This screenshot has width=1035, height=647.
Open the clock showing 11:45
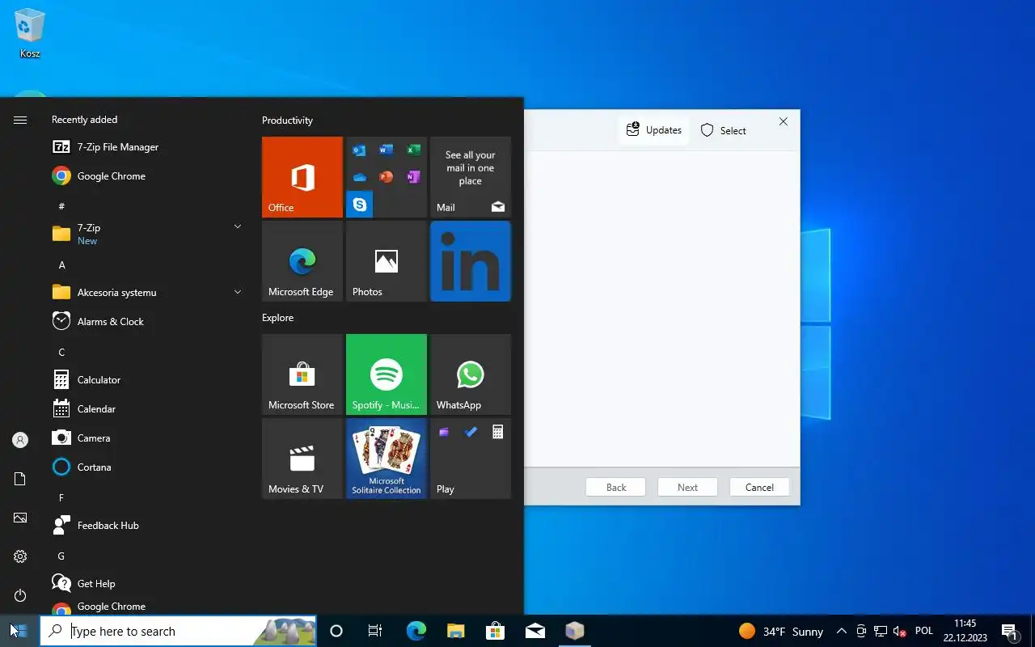(x=965, y=631)
